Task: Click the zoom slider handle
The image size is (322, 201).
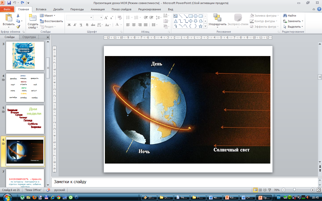Action: [x=294, y=190]
